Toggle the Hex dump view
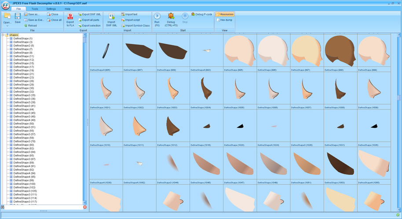This screenshot has height=219, width=402. click(x=225, y=20)
